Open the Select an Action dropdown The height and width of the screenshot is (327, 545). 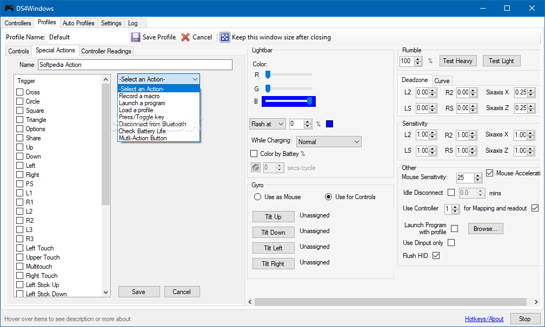point(158,79)
